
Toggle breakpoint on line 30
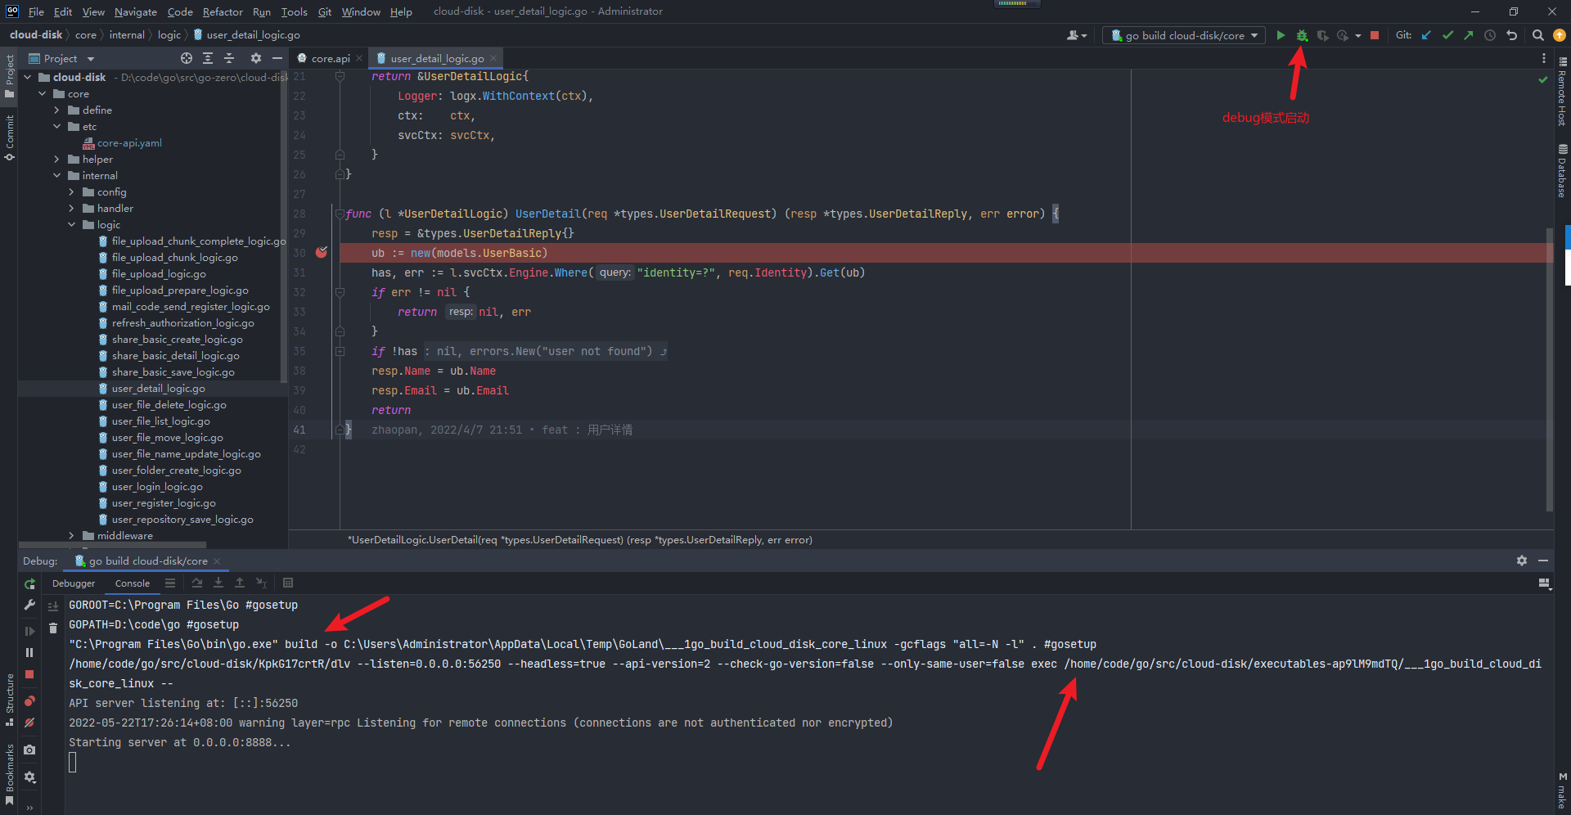click(x=322, y=253)
